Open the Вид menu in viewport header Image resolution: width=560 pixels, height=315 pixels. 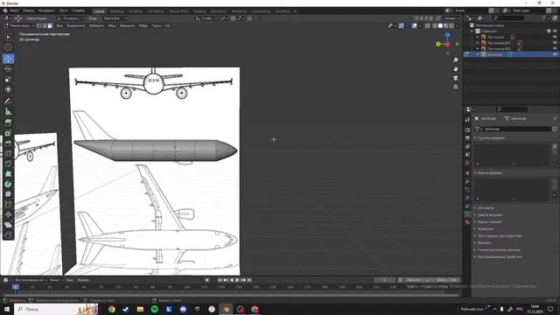coord(59,25)
